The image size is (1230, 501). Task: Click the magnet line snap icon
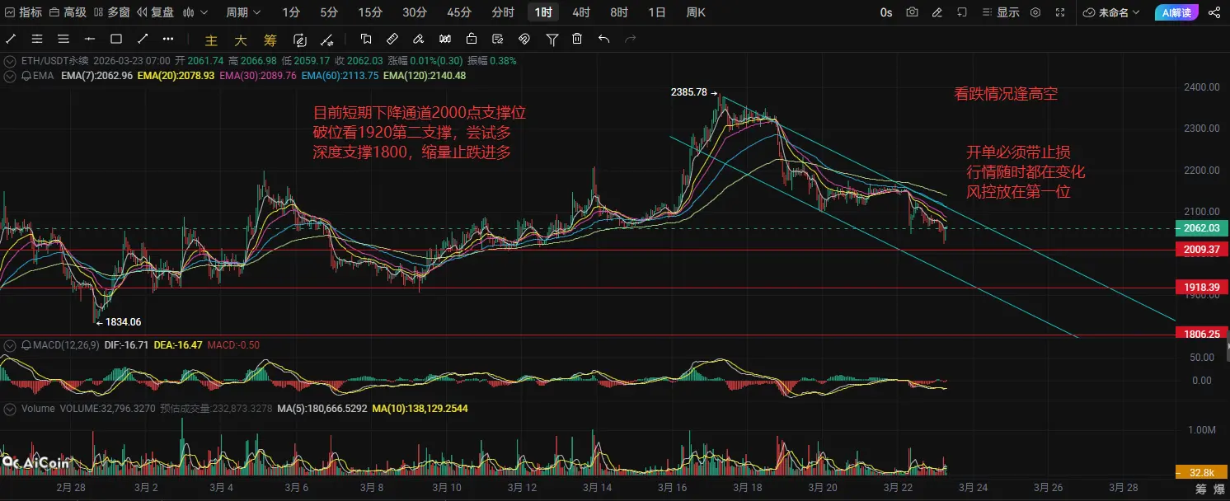[327, 39]
